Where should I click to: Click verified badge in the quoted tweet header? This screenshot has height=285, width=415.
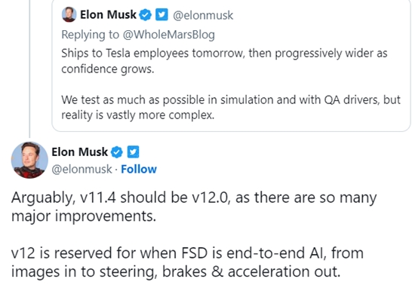coord(146,15)
